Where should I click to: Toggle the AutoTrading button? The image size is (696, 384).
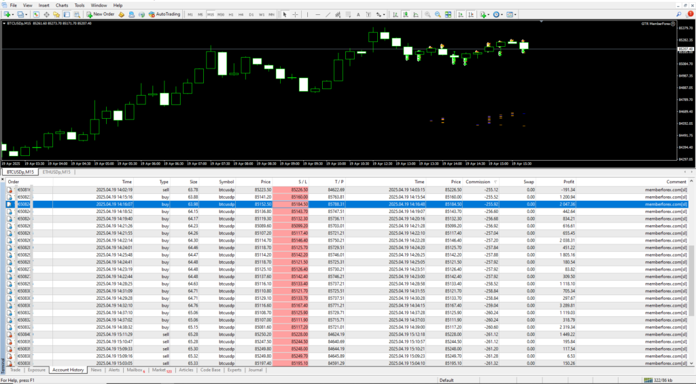[x=164, y=14]
